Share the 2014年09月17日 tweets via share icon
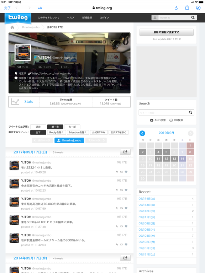The width and height of the screenshot is (205, 273). [125, 258]
